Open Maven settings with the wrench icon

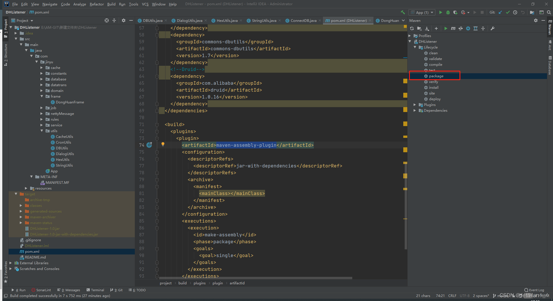point(492,28)
